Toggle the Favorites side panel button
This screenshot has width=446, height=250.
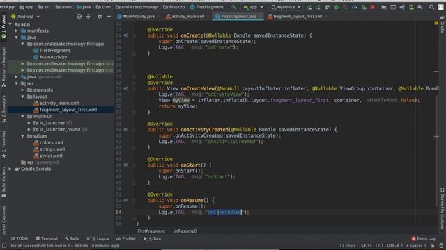tap(3, 144)
